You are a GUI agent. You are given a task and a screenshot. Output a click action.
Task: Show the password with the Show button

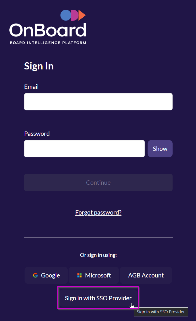click(x=160, y=149)
